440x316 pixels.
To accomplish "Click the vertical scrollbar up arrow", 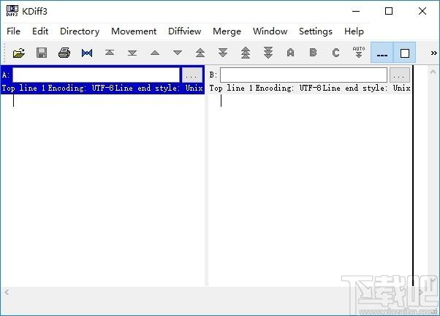I will [x=433, y=72].
